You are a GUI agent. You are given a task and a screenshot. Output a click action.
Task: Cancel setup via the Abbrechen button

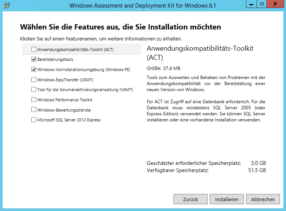pos(263,199)
